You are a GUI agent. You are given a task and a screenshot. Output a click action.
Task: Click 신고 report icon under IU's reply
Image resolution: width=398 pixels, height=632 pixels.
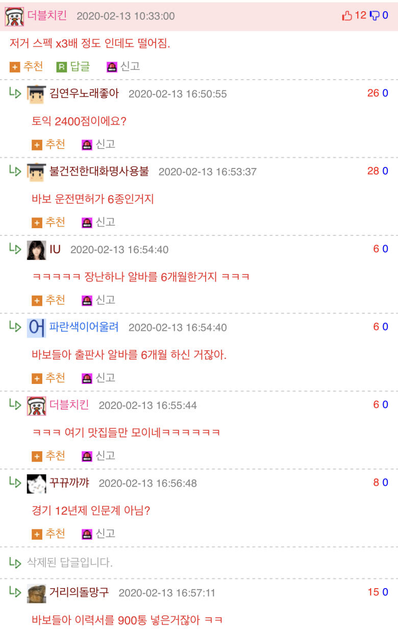click(x=87, y=301)
